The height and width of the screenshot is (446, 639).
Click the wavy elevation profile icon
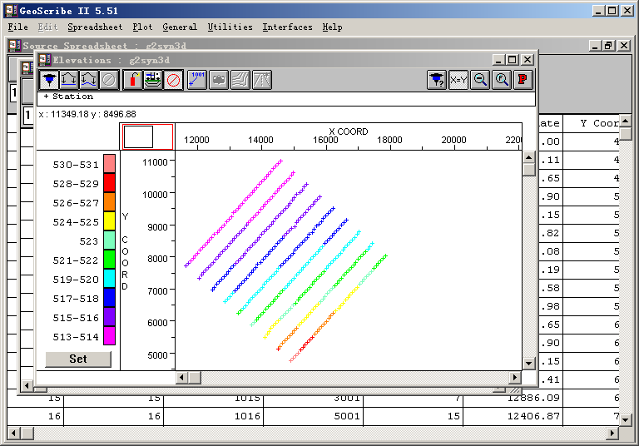[89, 80]
